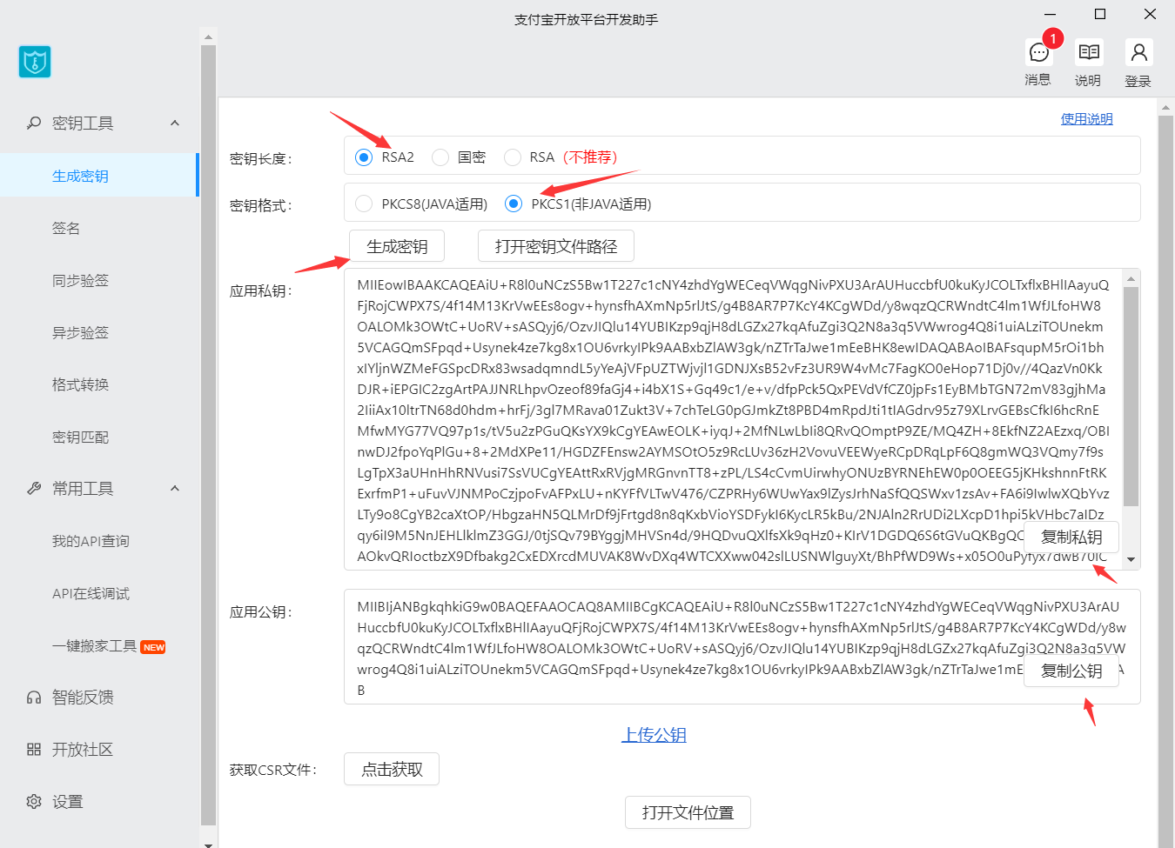Click the key-tool icon beside 密钥工具
This screenshot has width=1175, height=848.
34,123
